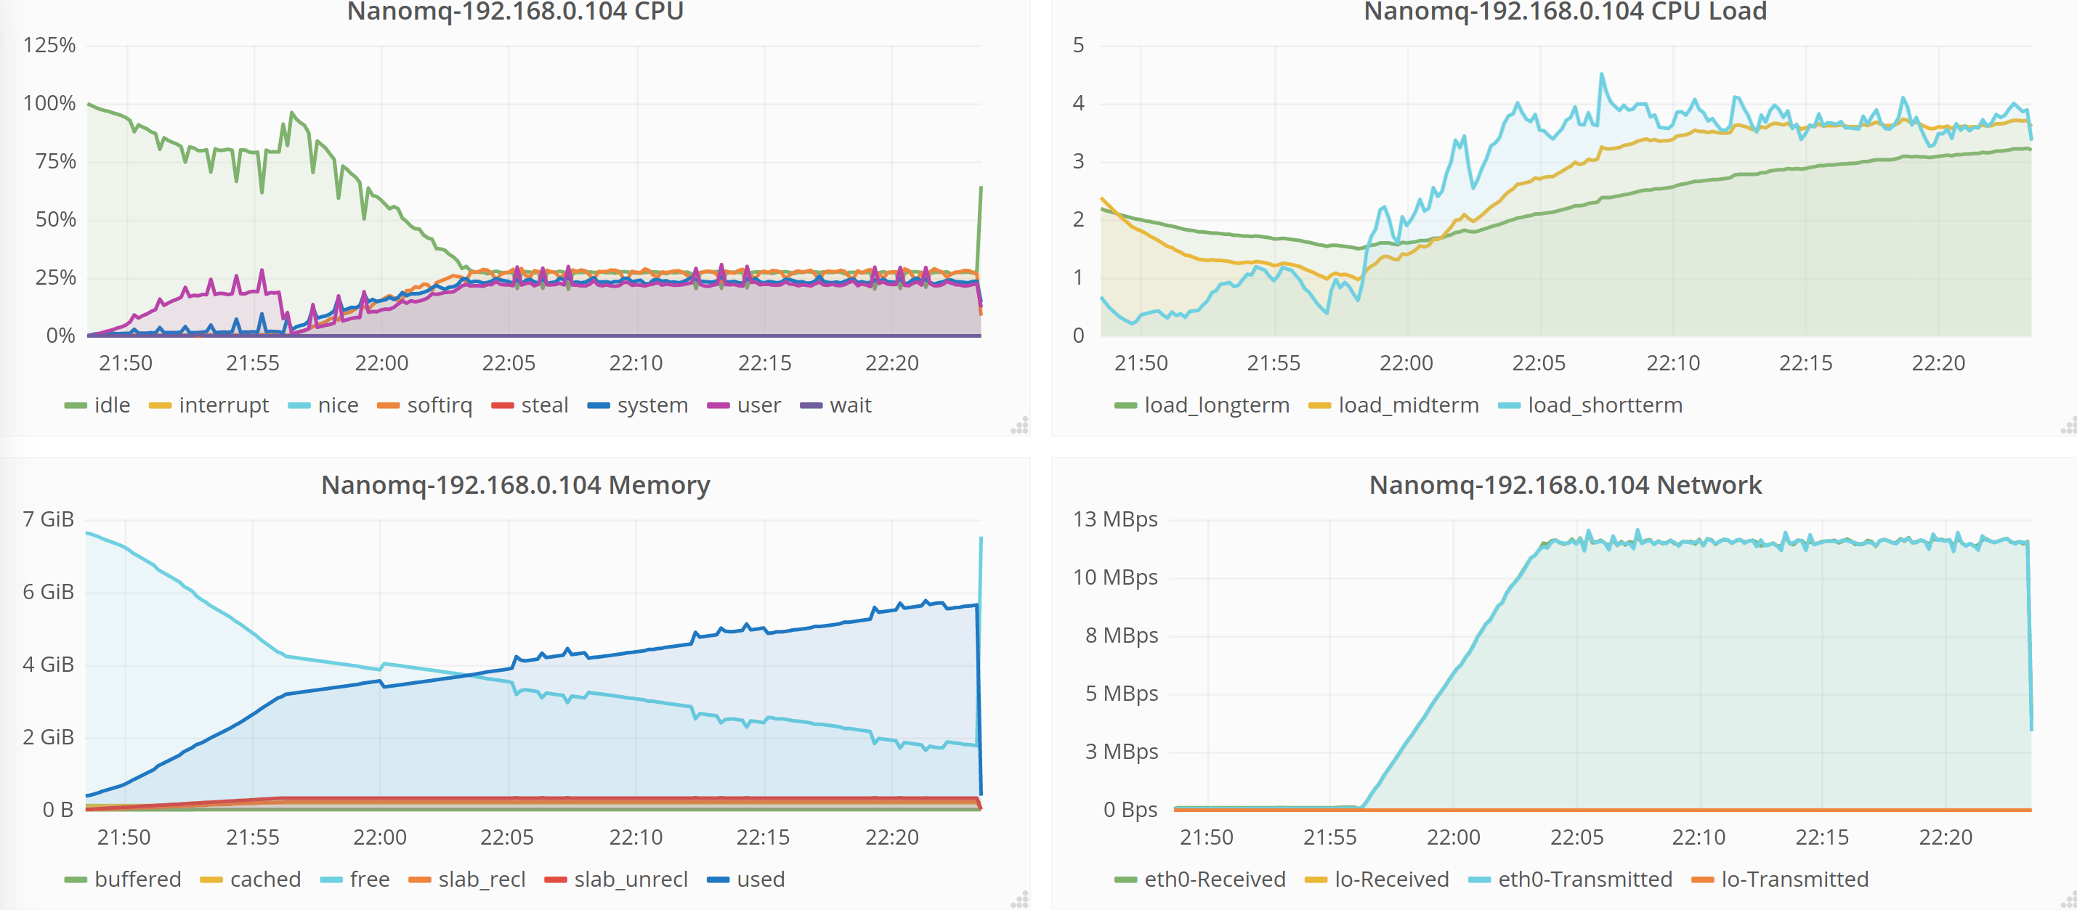Open the Nanomq Memory panel title menu
The image size is (2077, 910).
[515, 485]
